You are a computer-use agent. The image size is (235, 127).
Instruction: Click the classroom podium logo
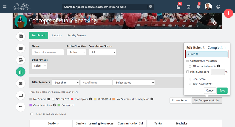tap(21, 21)
